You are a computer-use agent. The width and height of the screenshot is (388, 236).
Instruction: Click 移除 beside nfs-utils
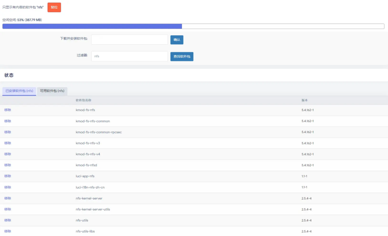(x=8, y=220)
